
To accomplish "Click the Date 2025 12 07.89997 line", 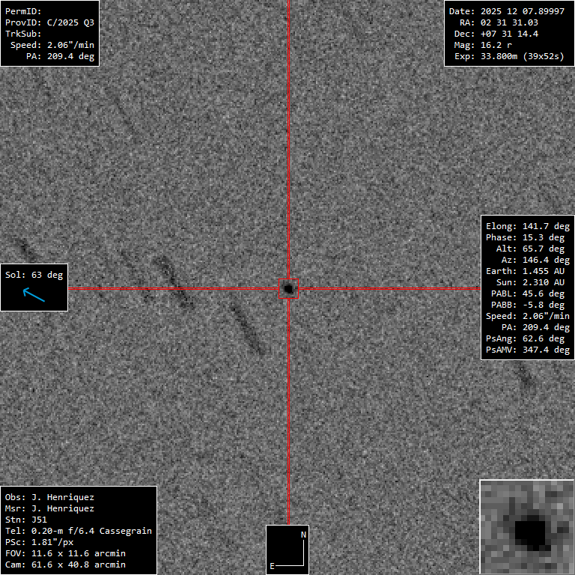I will [507, 11].
